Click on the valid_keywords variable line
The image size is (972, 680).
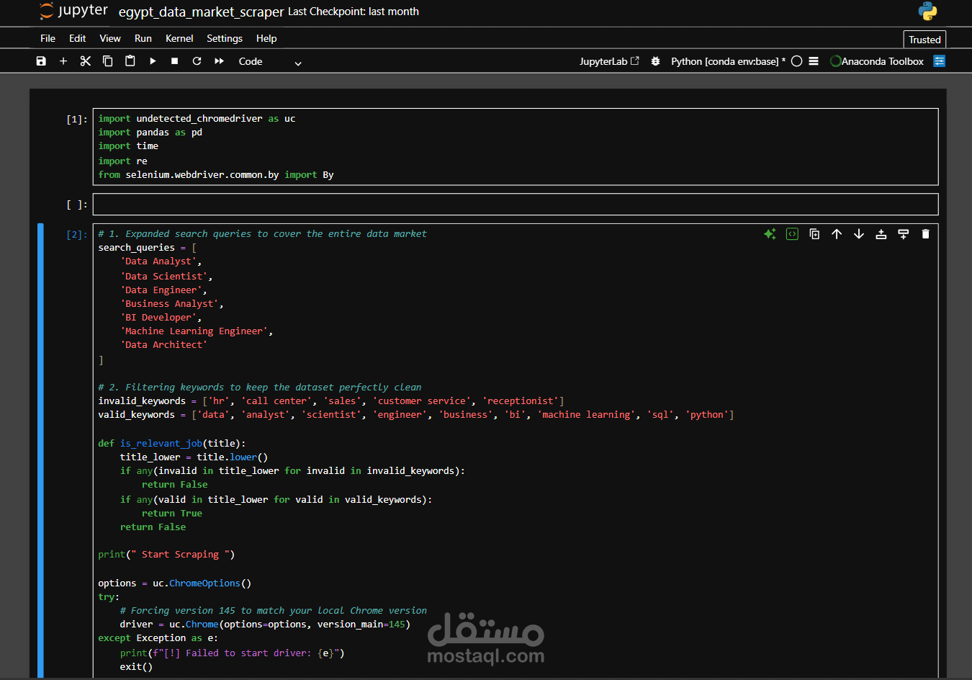point(416,415)
